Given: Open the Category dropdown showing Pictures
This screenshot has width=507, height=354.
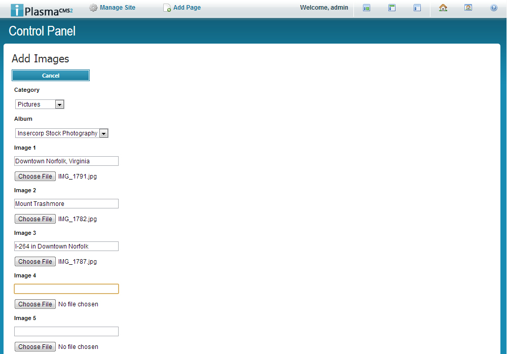Looking at the screenshot, I should pyautogui.click(x=40, y=104).
